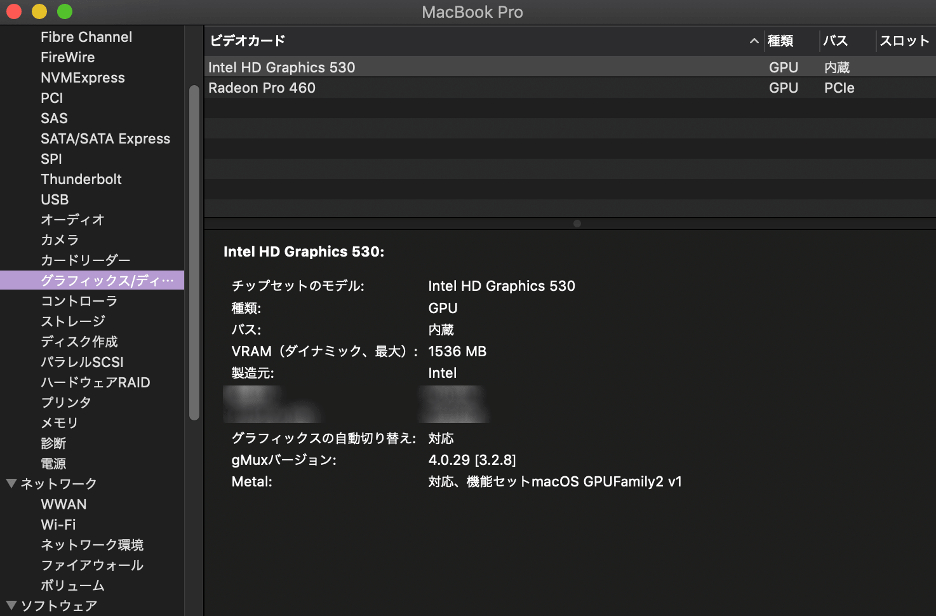
Task: Open Wi-Fi network entry
Action: (58, 525)
